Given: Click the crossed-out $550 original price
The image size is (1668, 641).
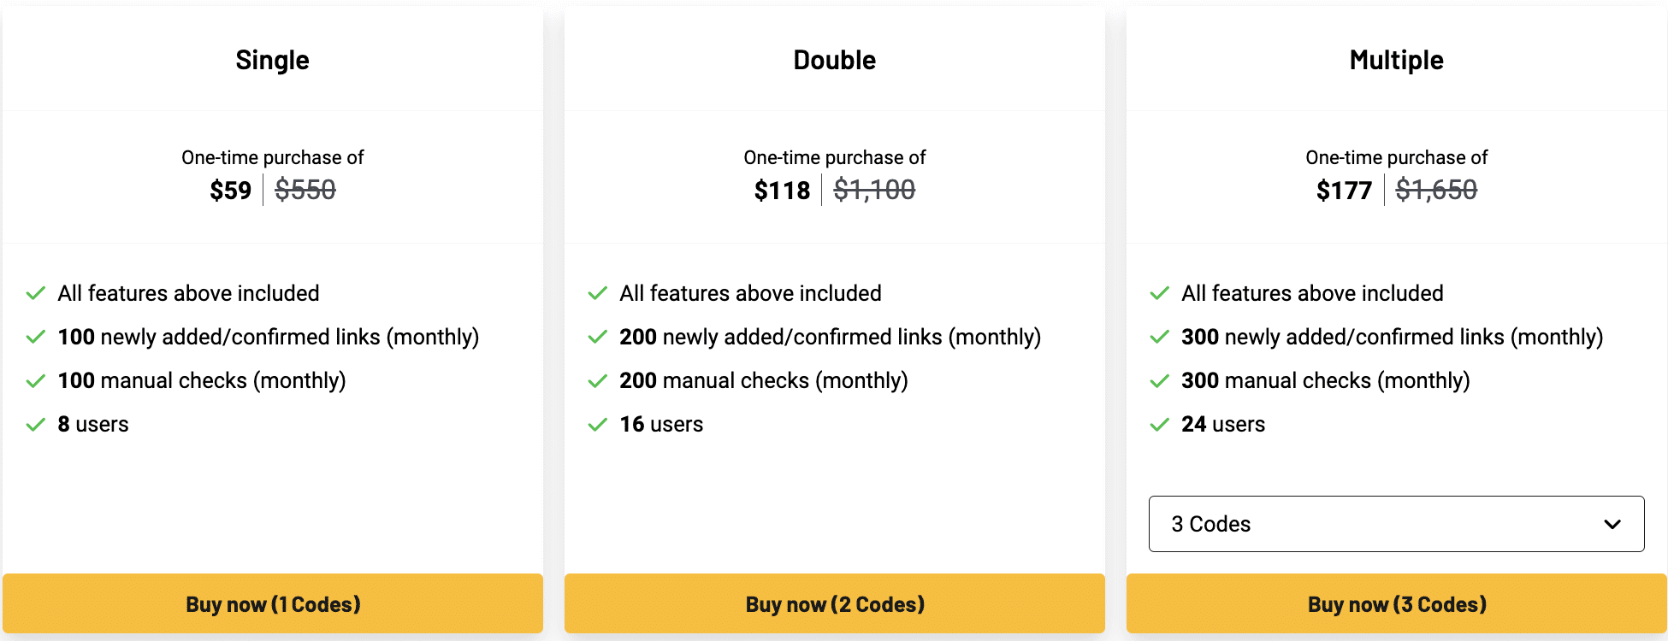Looking at the screenshot, I should click(305, 190).
